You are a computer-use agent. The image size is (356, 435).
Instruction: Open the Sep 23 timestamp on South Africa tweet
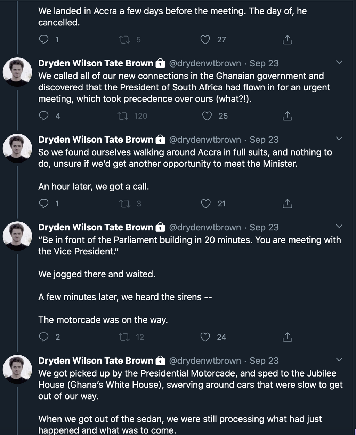pos(264,63)
